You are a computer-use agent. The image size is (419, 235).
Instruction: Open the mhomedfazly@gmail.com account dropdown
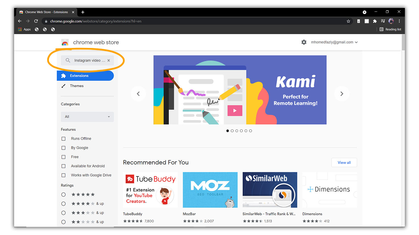click(x=334, y=42)
